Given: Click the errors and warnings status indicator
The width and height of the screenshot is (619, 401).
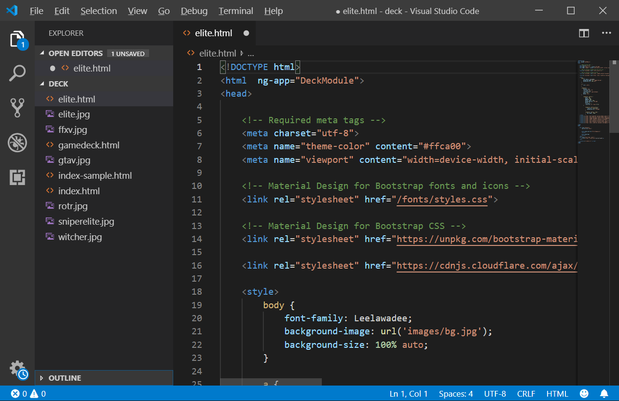Looking at the screenshot, I should 28,394.
